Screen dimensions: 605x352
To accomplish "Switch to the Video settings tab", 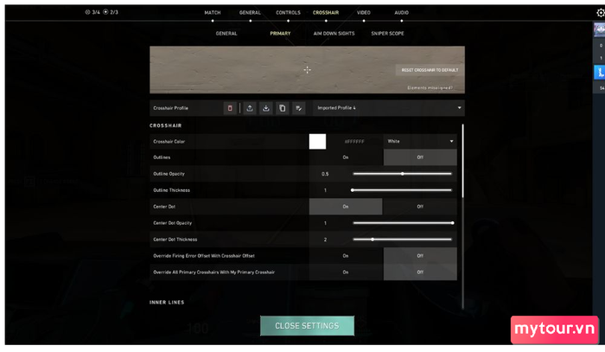I will tap(363, 13).
